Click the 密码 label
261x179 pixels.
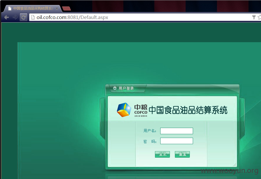[x=150, y=142]
